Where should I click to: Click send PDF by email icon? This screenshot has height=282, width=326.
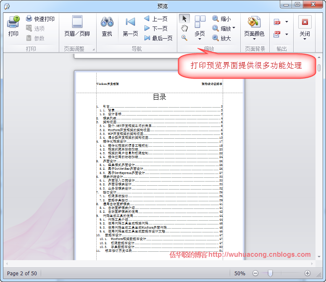[277, 34]
